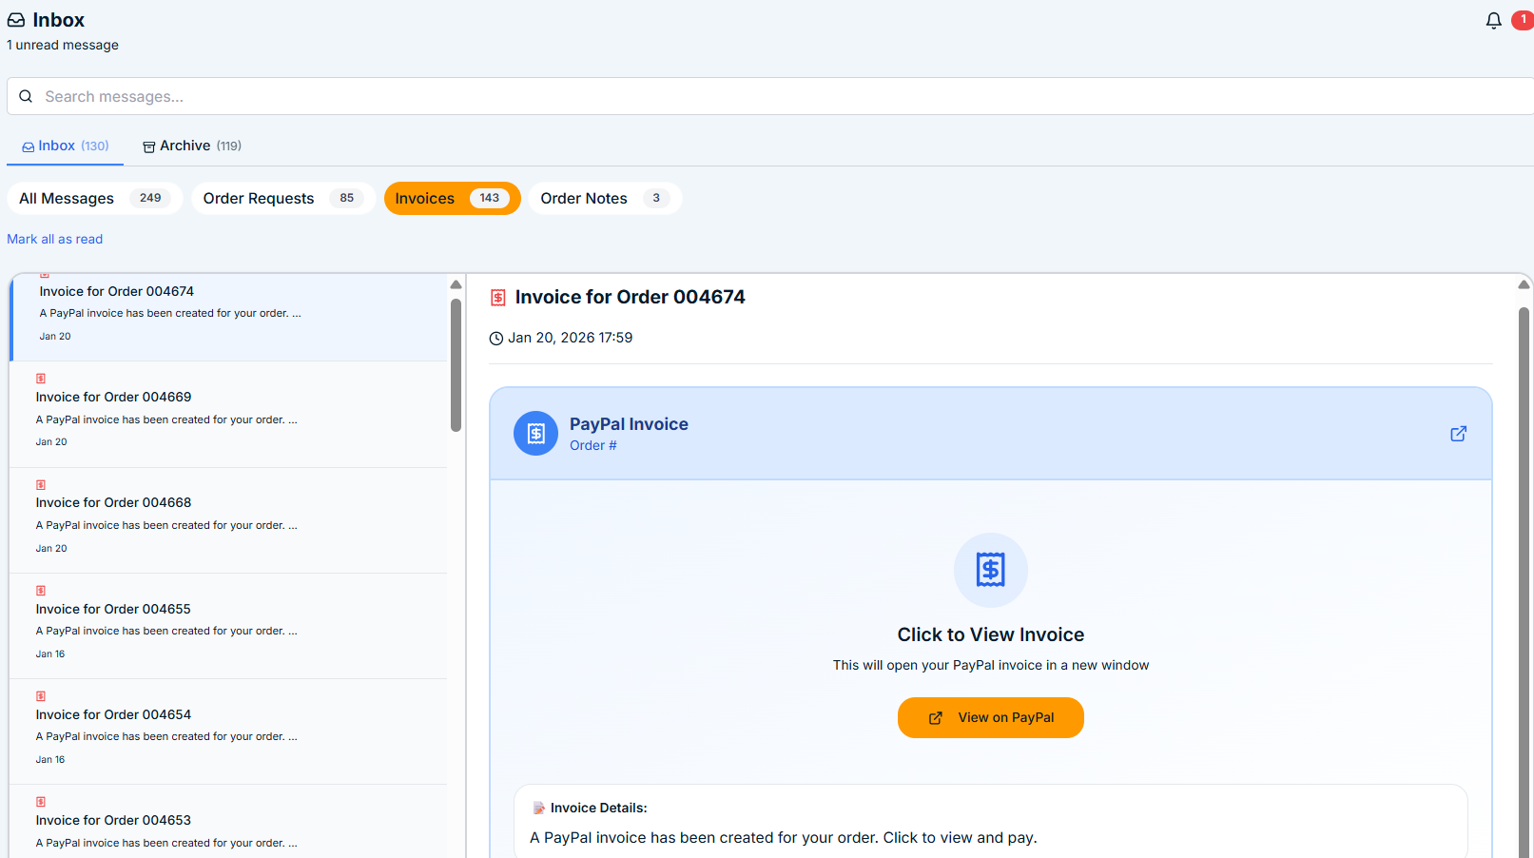The width and height of the screenshot is (1534, 858).
Task: Open Invoice for Order 004653 message
Action: (x=228, y=822)
